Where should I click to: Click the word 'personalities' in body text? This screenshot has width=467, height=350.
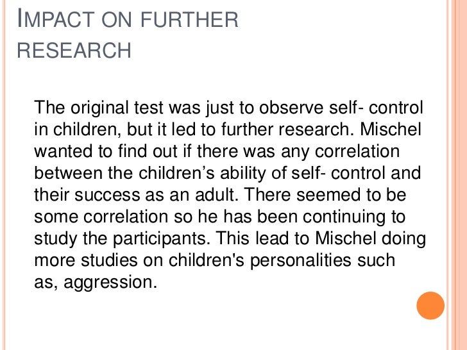coord(300,262)
